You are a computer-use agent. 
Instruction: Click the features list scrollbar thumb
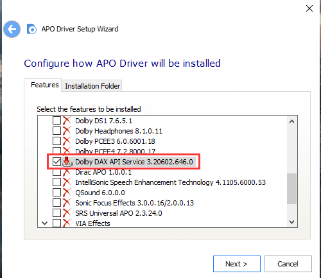tap(291, 189)
